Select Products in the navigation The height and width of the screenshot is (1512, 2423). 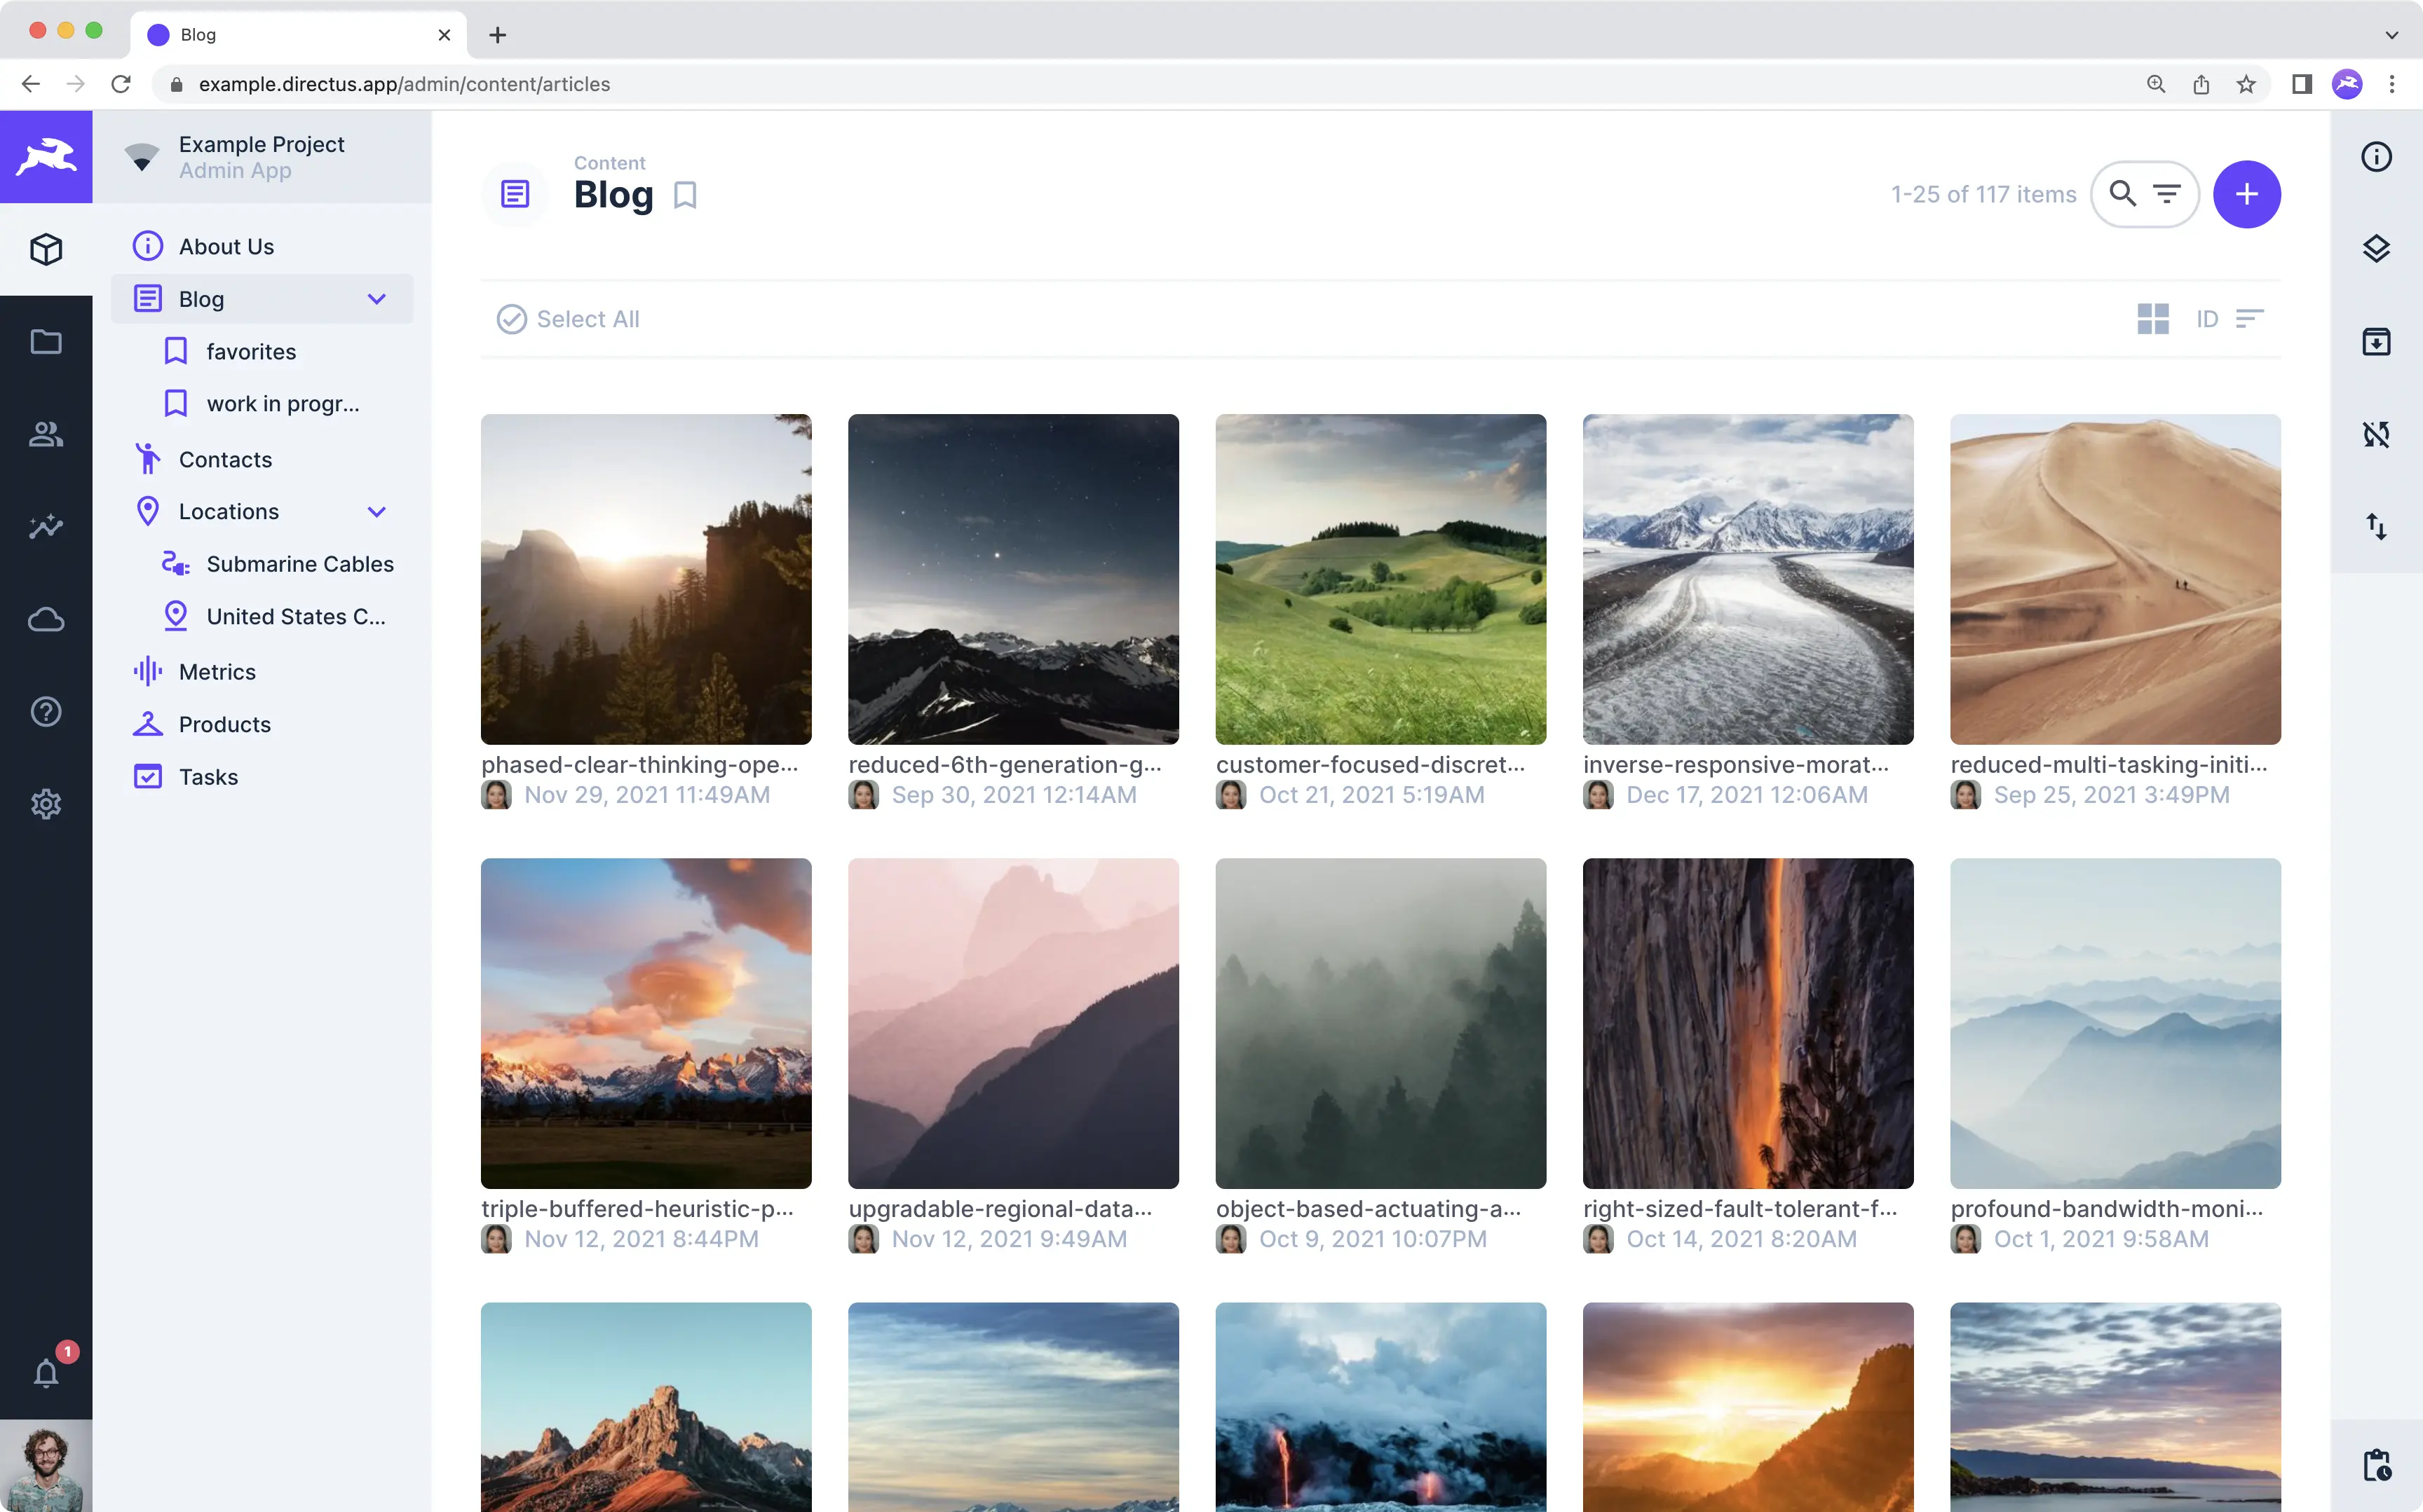[224, 724]
